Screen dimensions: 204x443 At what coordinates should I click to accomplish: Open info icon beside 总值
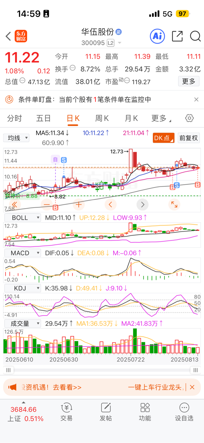point(23,80)
